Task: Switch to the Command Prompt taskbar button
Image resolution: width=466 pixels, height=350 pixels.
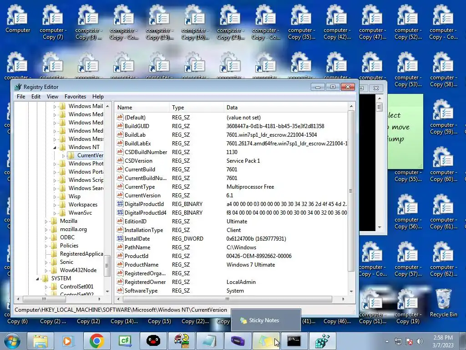Action: click(x=294, y=341)
